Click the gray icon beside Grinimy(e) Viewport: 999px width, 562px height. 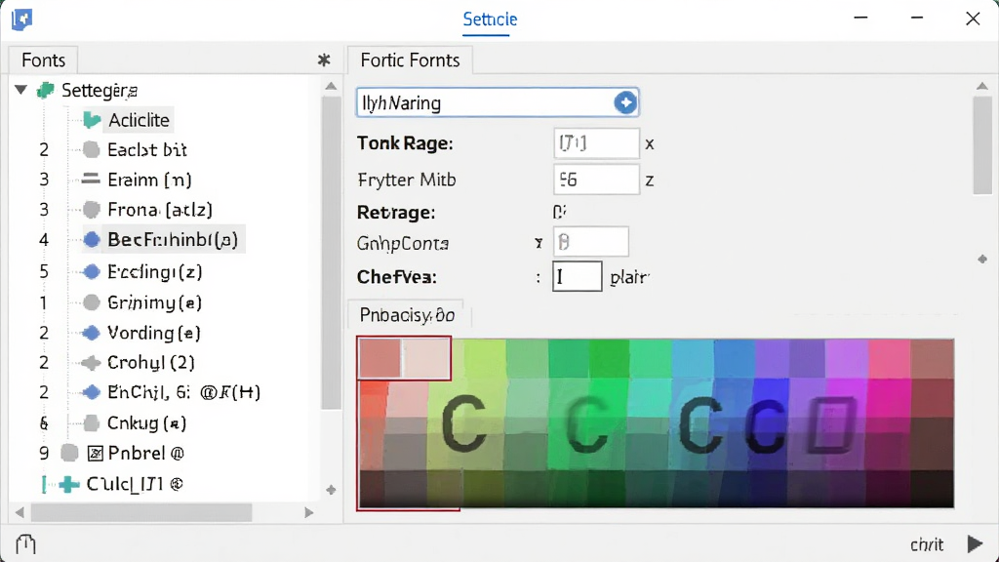(x=91, y=302)
